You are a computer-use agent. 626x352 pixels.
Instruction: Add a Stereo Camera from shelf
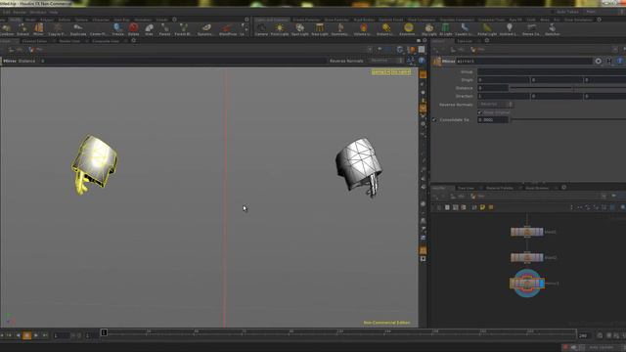(531, 29)
